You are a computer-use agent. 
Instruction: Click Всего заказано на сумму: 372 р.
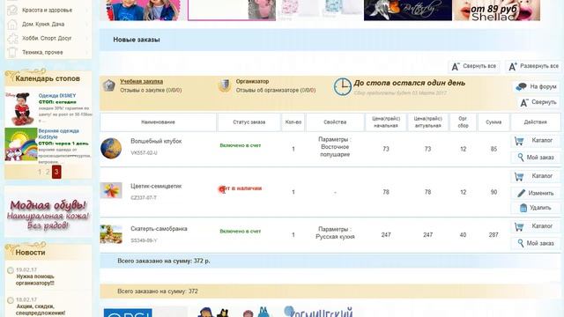164,261
